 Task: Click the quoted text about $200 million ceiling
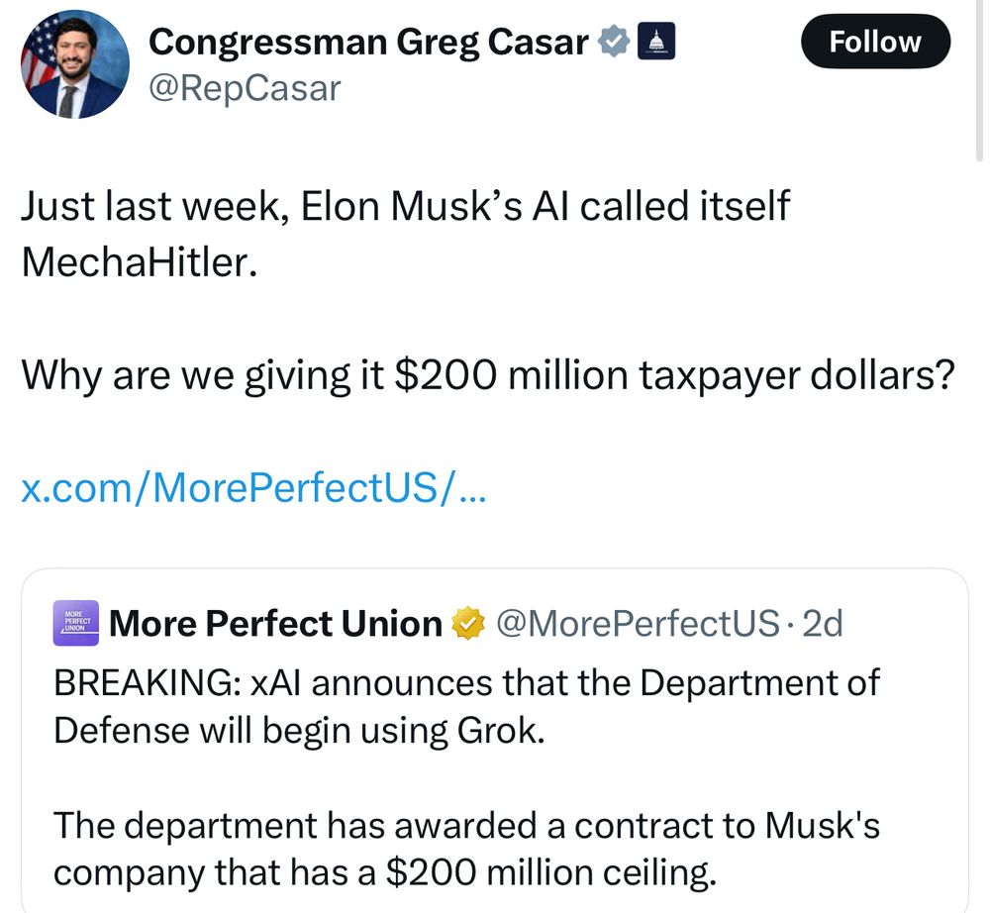pos(466,850)
